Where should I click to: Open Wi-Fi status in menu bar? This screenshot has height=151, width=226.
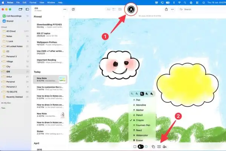(x=179, y=3)
